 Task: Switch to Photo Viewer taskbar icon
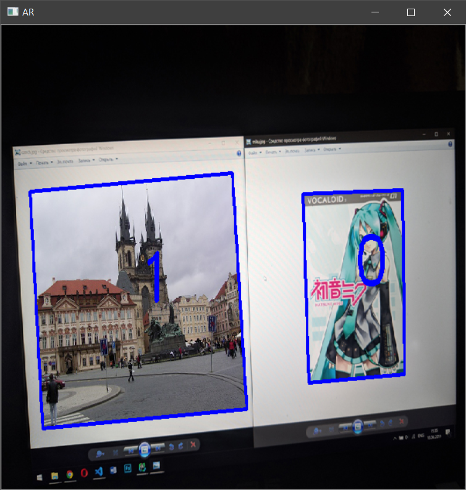tap(156, 466)
